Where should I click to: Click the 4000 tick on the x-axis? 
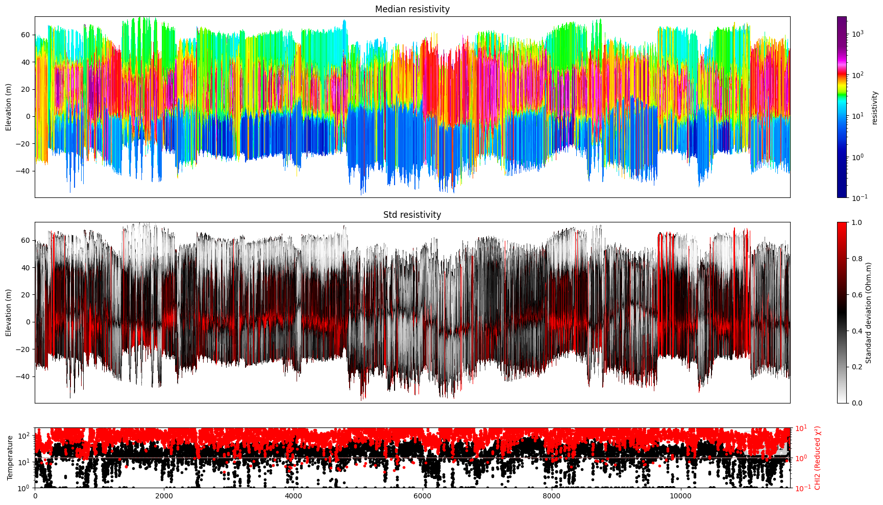coord(293,496)
